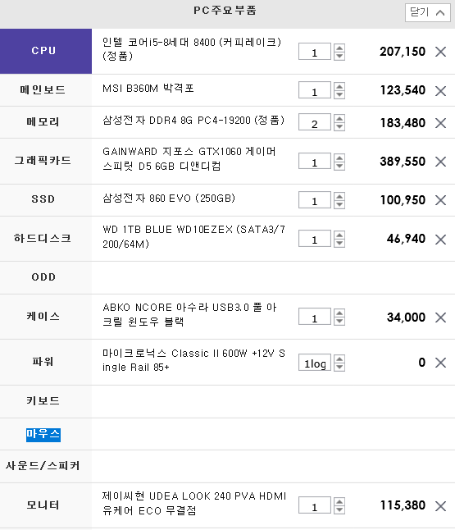This screenshot has width=455, height=530.
Task: Click the memory quantity input field
Action: [x=315, y=122]
